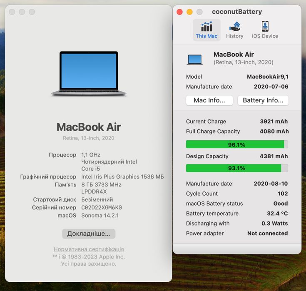Select the serial number C02D22XGM6KG
The height and width of the screenshot is (291, 306).
102,207
